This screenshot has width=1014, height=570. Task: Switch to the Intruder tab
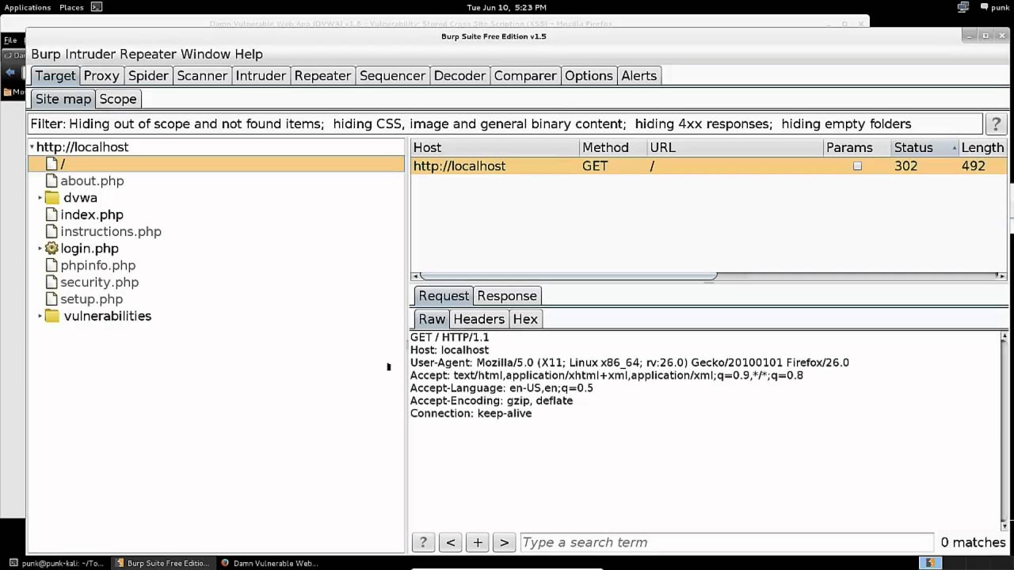[x=261, y=75]
